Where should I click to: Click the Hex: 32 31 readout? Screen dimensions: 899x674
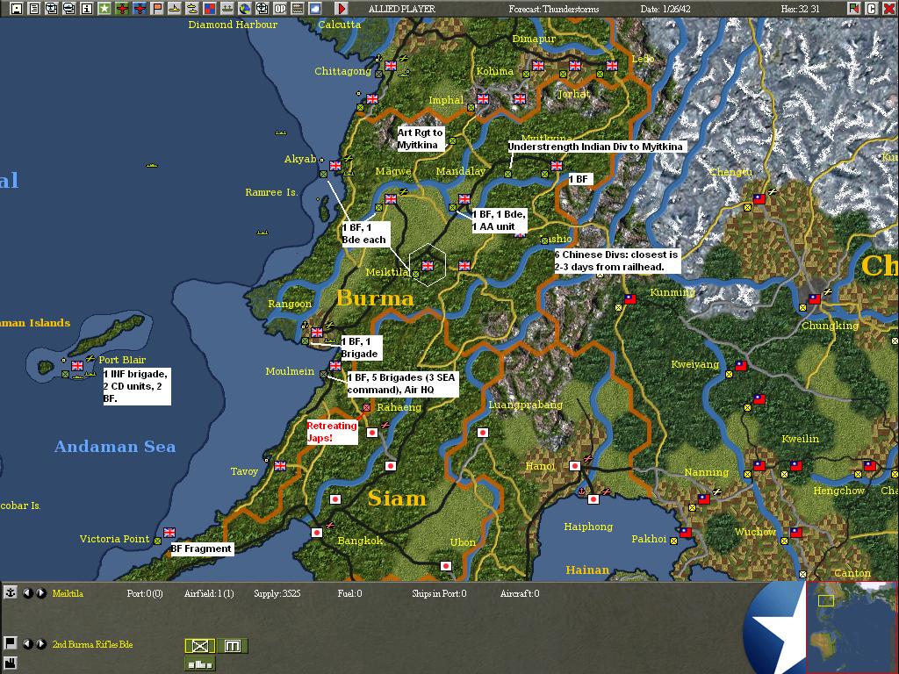[800, 9]
